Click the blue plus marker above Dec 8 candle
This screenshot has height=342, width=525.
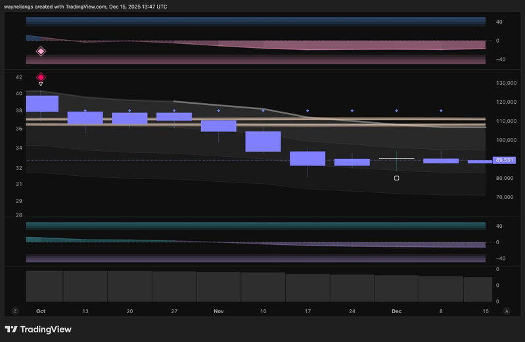(x=441, y=111)
